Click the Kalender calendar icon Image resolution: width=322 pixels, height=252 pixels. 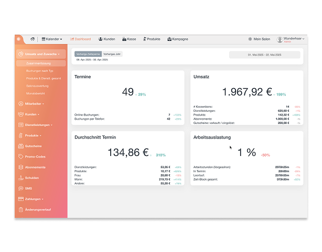44,39
